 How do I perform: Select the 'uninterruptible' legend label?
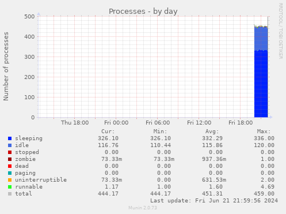coord(41,180)
